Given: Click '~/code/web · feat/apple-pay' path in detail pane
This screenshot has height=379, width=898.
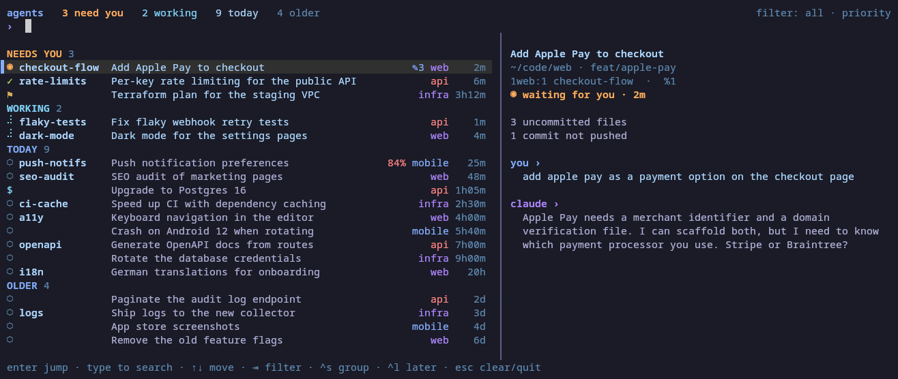Looking at the screenshot, I should coord(593,67).
